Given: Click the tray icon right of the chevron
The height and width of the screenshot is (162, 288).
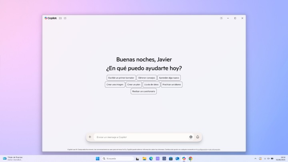Looking at the screenshot, I should pyautogui.click(x=260, y=158).
